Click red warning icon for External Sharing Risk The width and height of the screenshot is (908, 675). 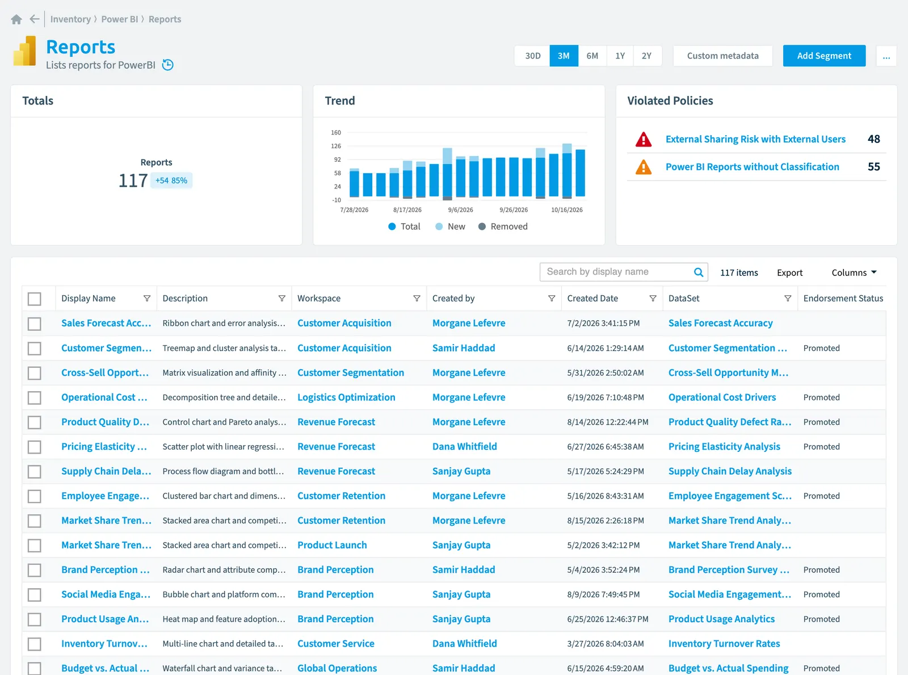point(644,139)
